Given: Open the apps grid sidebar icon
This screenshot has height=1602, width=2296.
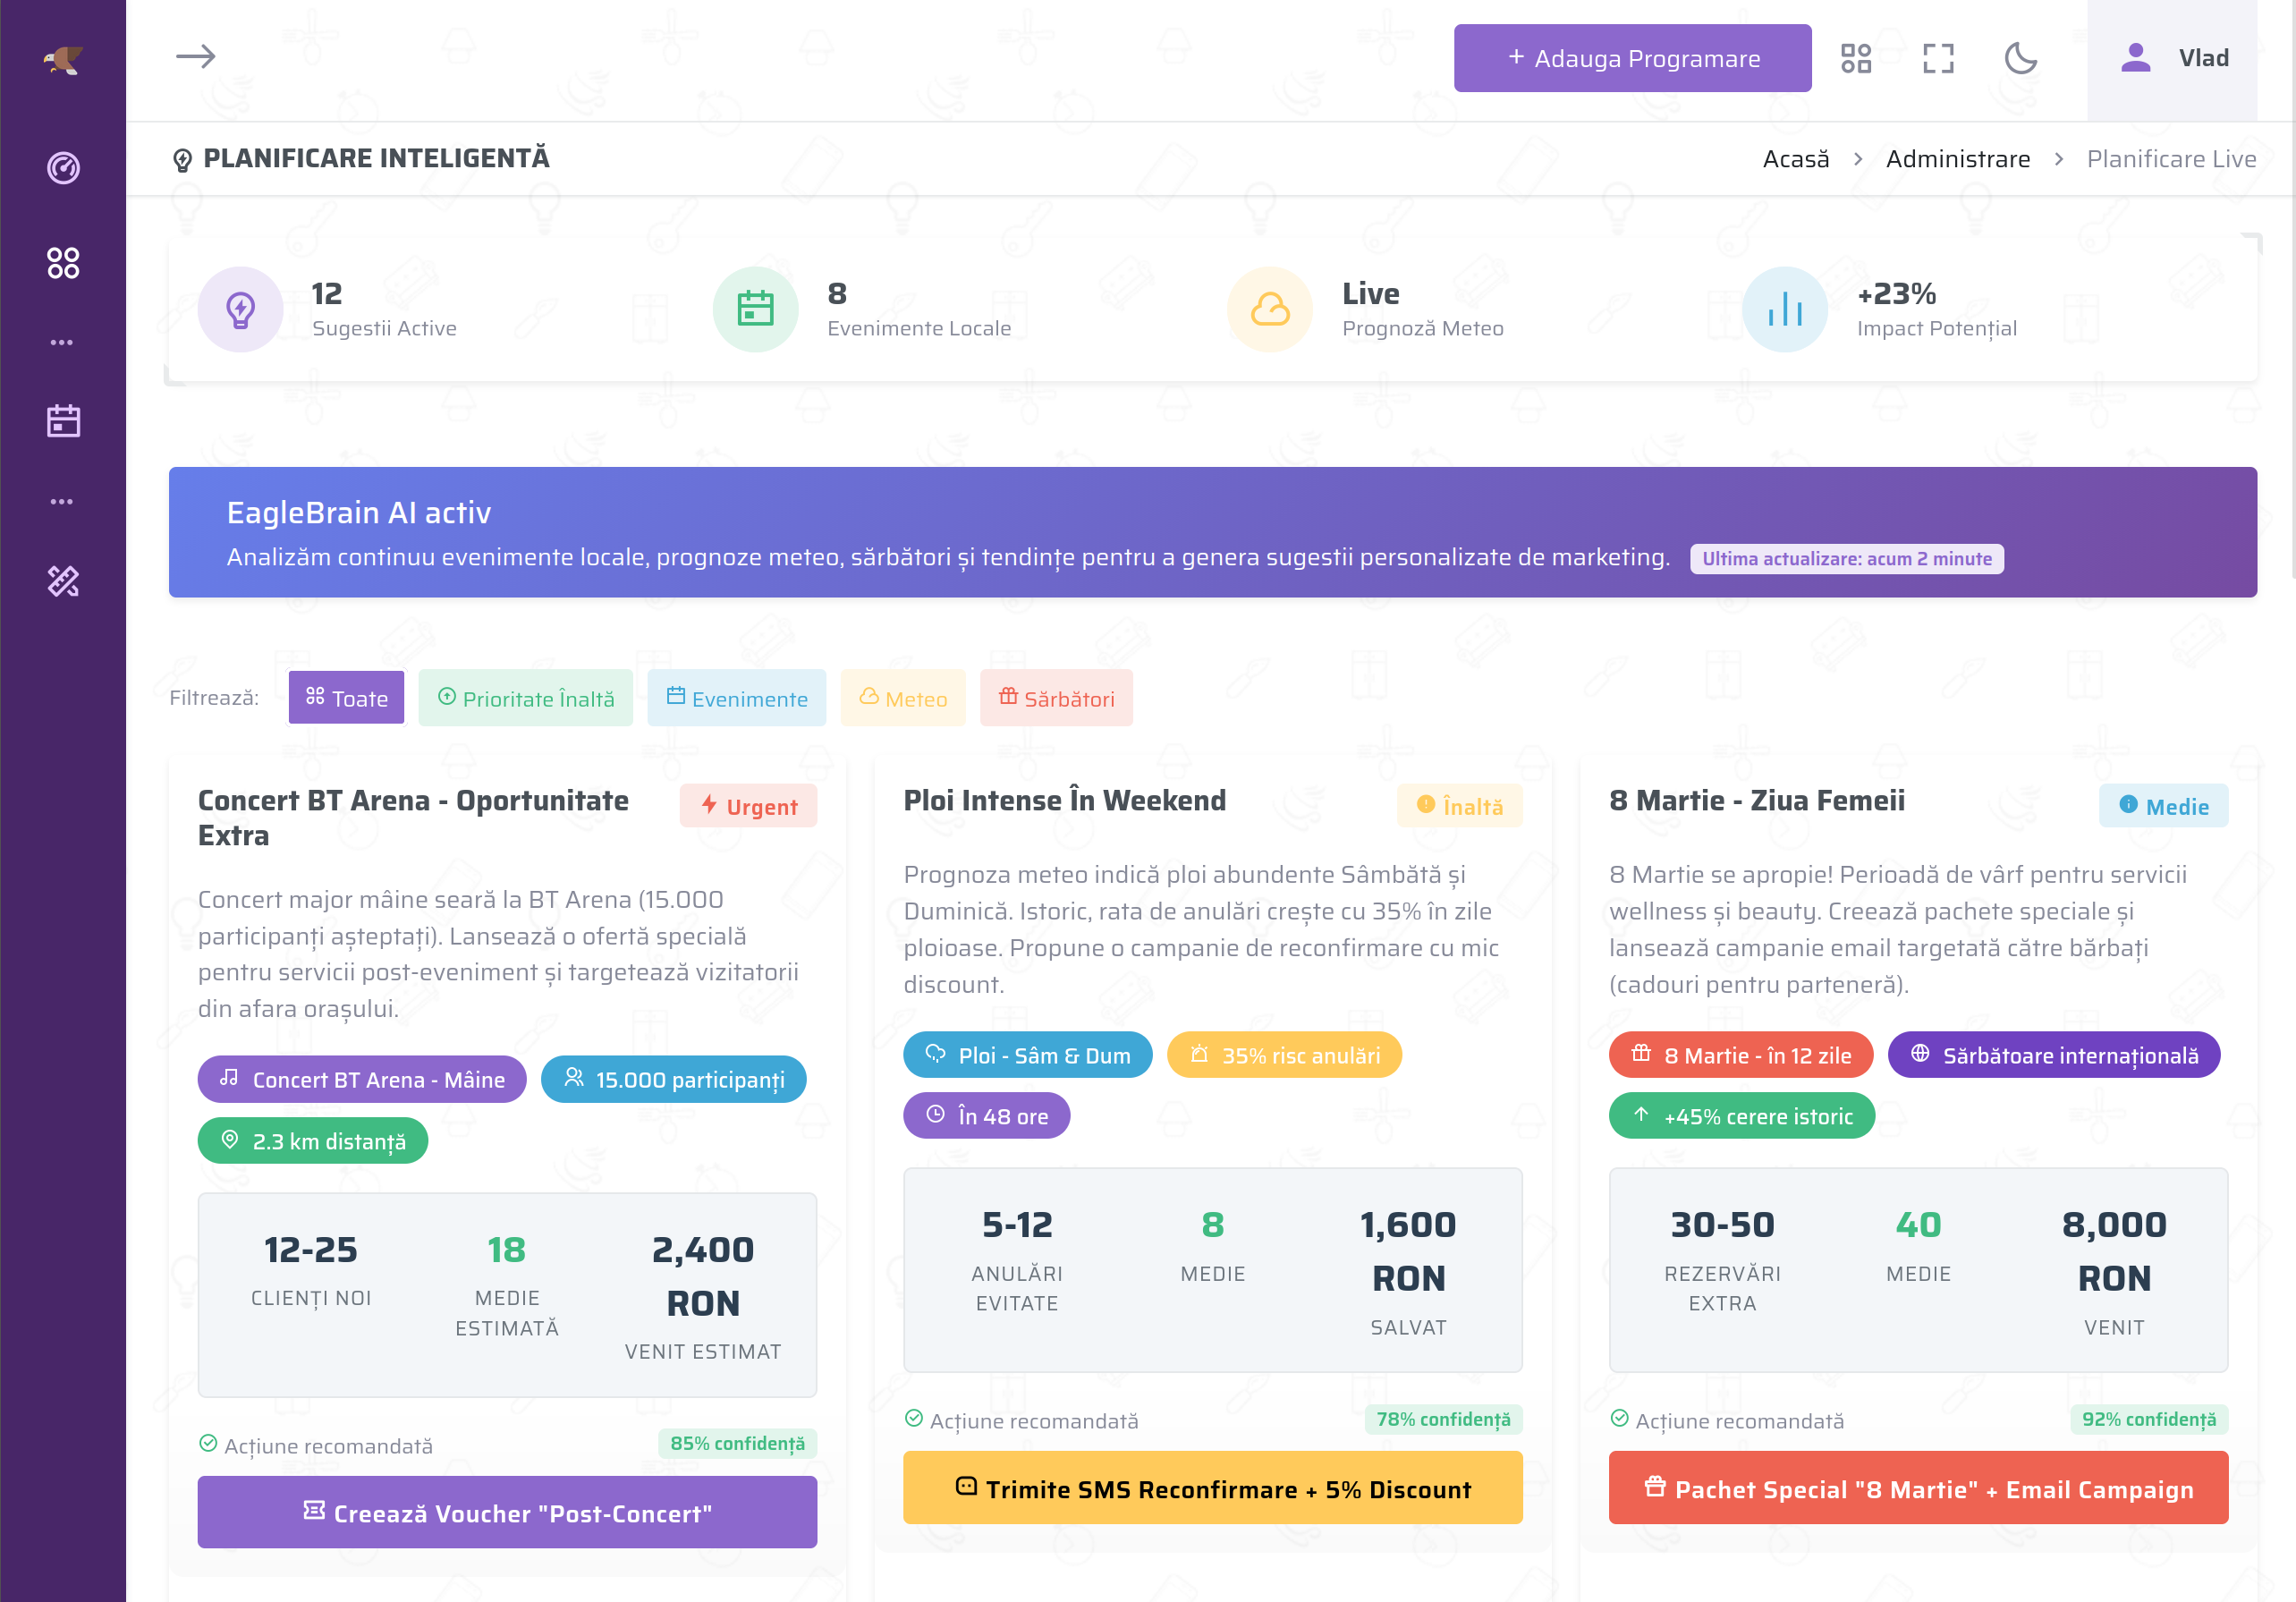Looking at the screenshot, I should pos(63,263).
